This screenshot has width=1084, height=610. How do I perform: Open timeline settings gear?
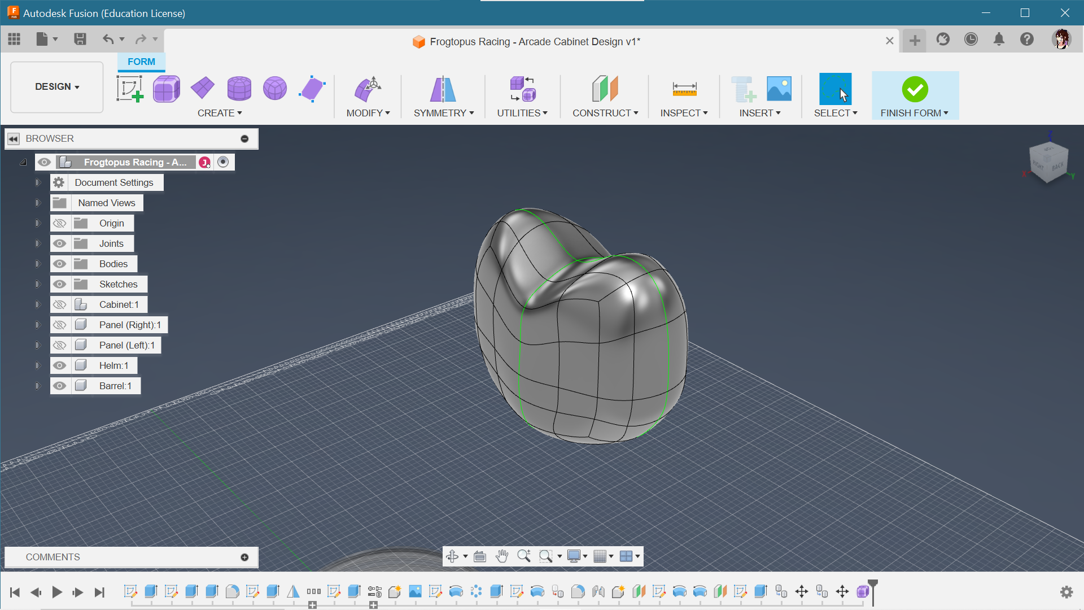click(x=1066, y=592)
